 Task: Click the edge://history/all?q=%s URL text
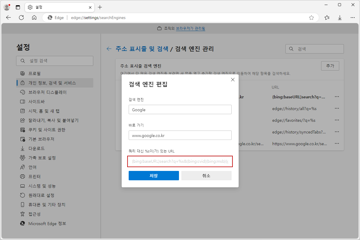pos(294,108)
